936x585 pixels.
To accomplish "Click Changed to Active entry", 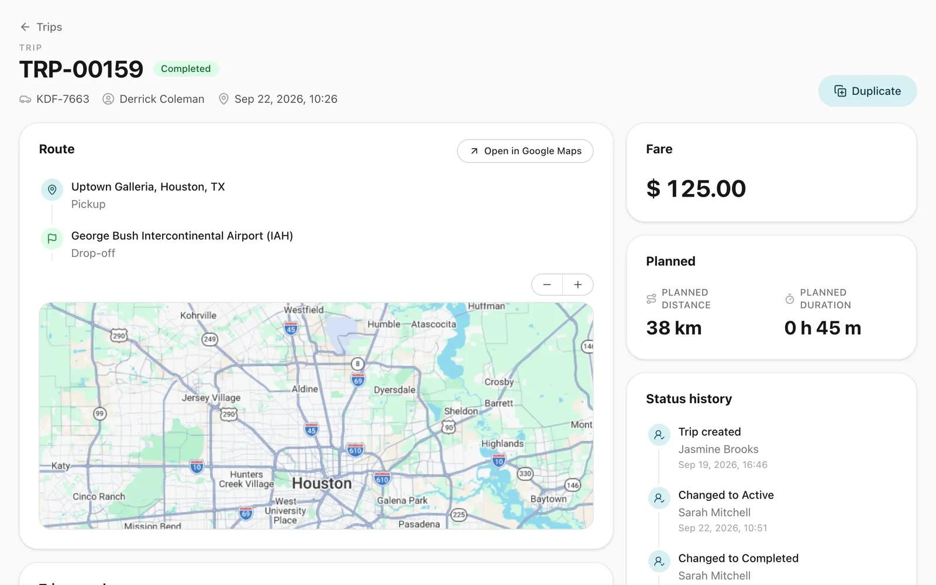I will (x=726, y=495).
